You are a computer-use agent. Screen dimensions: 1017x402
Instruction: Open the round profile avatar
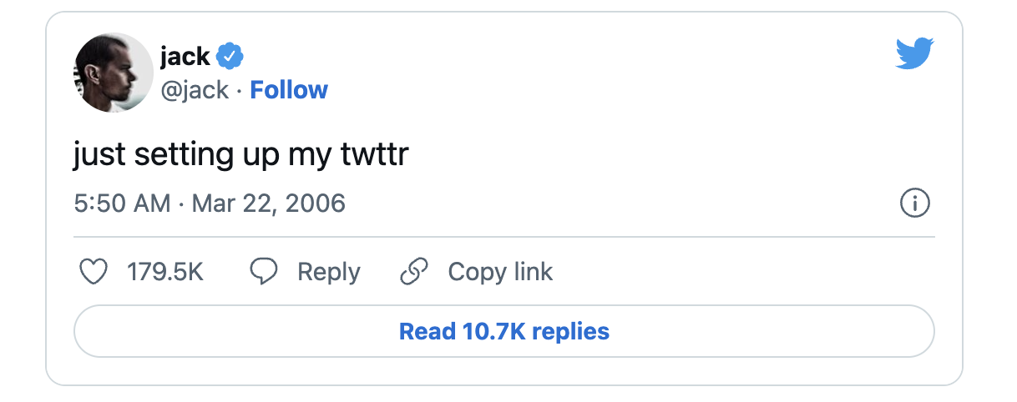pos(114,73)
